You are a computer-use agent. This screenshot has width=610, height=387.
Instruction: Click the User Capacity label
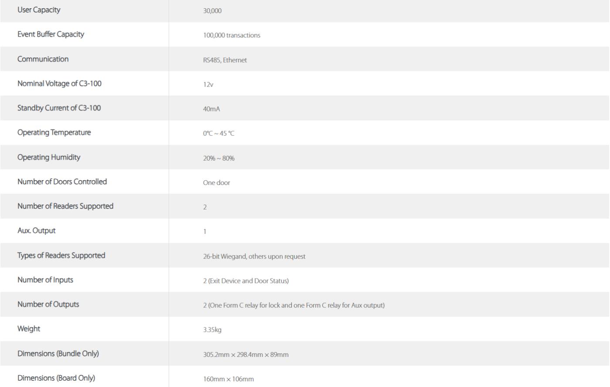point(39,10)
